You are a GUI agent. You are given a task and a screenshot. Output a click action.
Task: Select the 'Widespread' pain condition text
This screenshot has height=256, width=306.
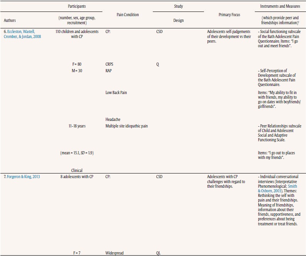[x=115, y=252]
